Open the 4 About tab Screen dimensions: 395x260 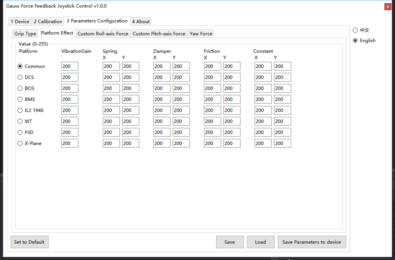coord(141,21)
